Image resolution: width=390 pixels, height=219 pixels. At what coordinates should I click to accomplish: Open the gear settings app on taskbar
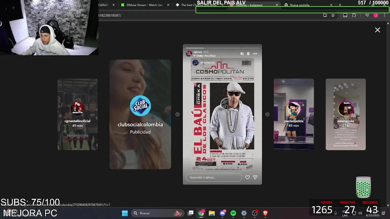[x=244, y=213]
